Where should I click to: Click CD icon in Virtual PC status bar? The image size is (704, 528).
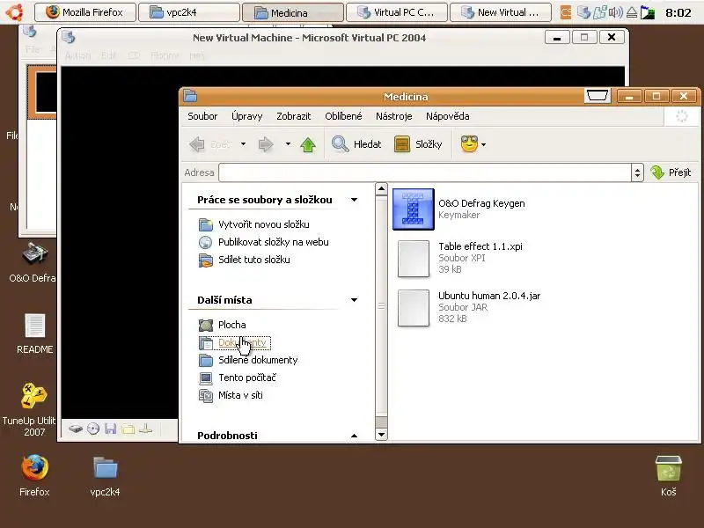[x=93, y=429]
